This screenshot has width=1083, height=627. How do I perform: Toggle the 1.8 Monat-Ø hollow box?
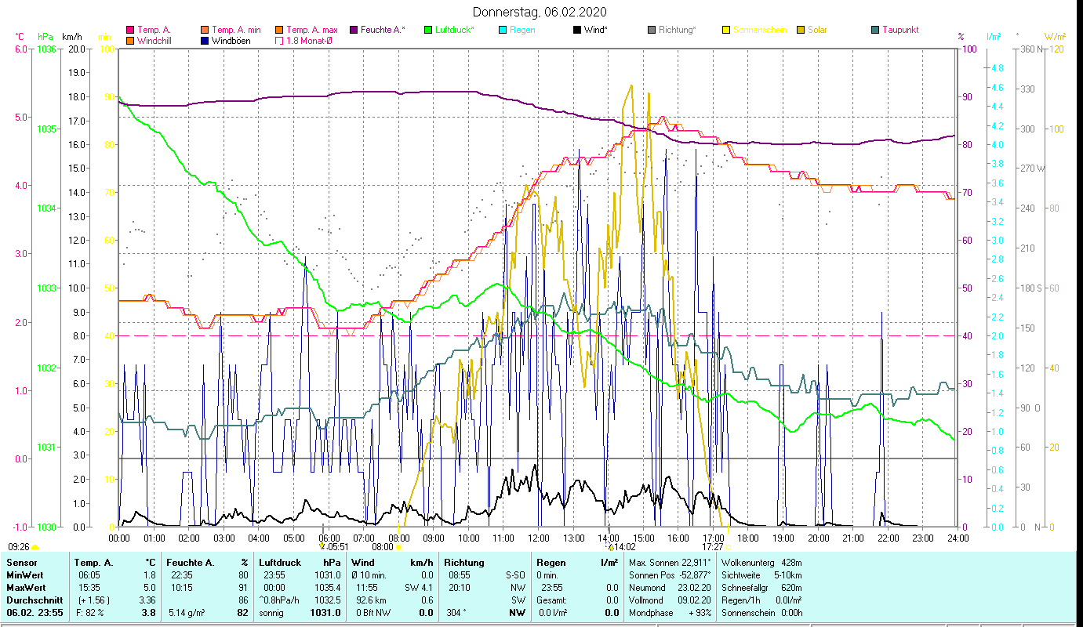(279, 41)
